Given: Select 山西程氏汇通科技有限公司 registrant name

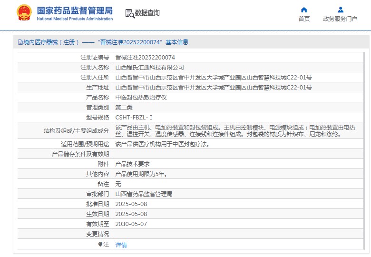Looking at the screenshot, I should pos(149,68).
